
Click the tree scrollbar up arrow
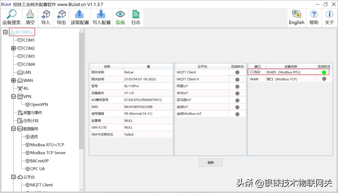(81, 31)
